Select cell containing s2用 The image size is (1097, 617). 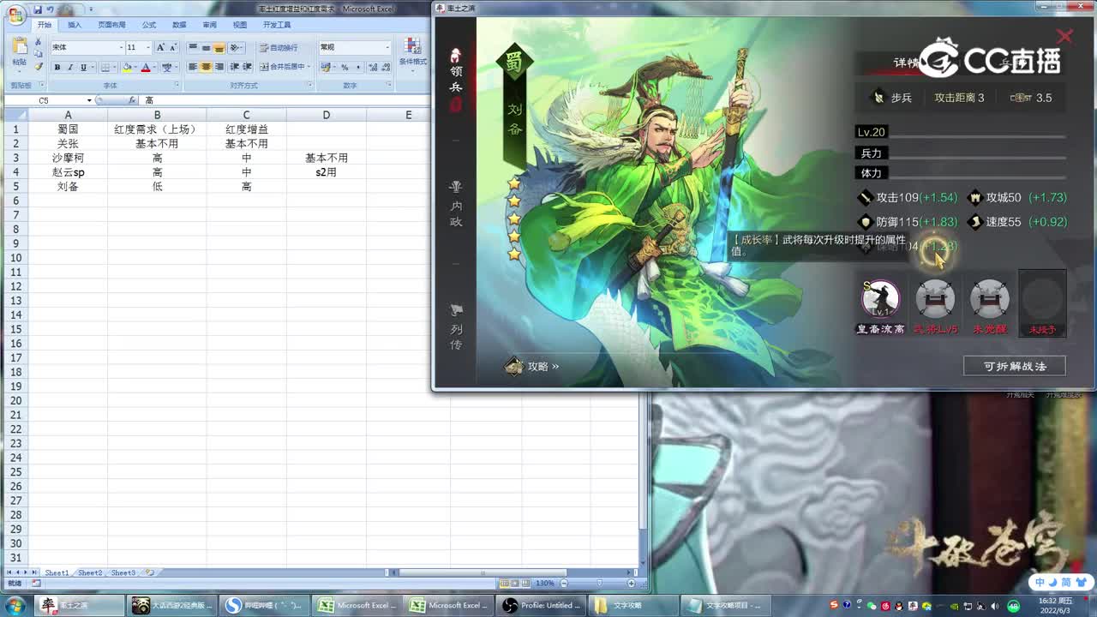pos(327,172)
